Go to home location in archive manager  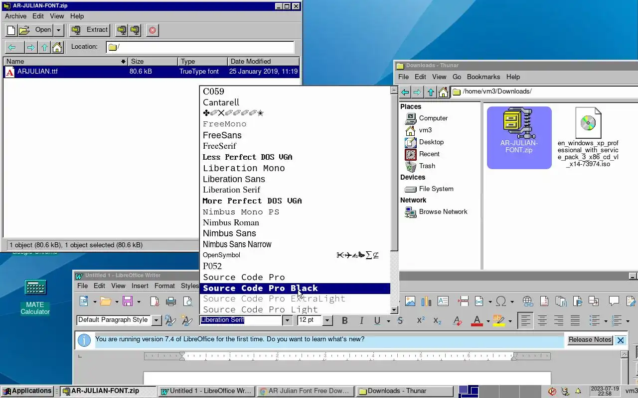point(57,47)
